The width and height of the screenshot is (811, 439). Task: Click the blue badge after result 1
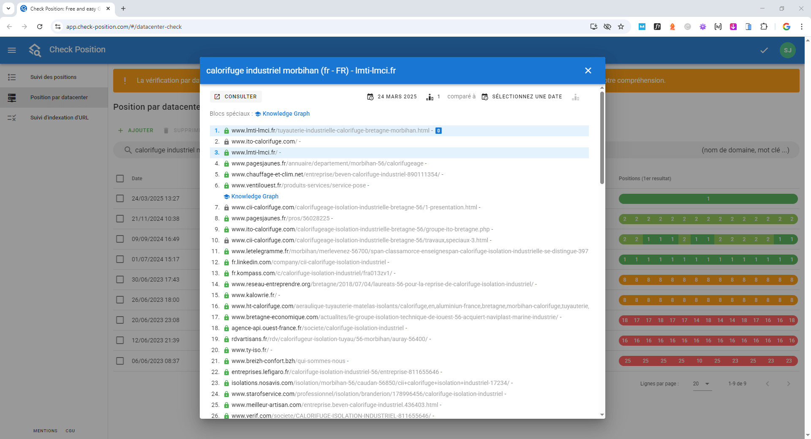pos(438,130)
